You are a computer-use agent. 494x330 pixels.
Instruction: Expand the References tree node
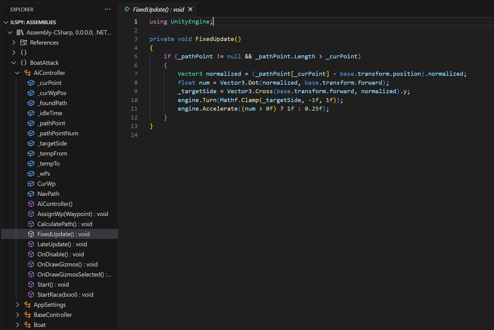click(13, 42)
